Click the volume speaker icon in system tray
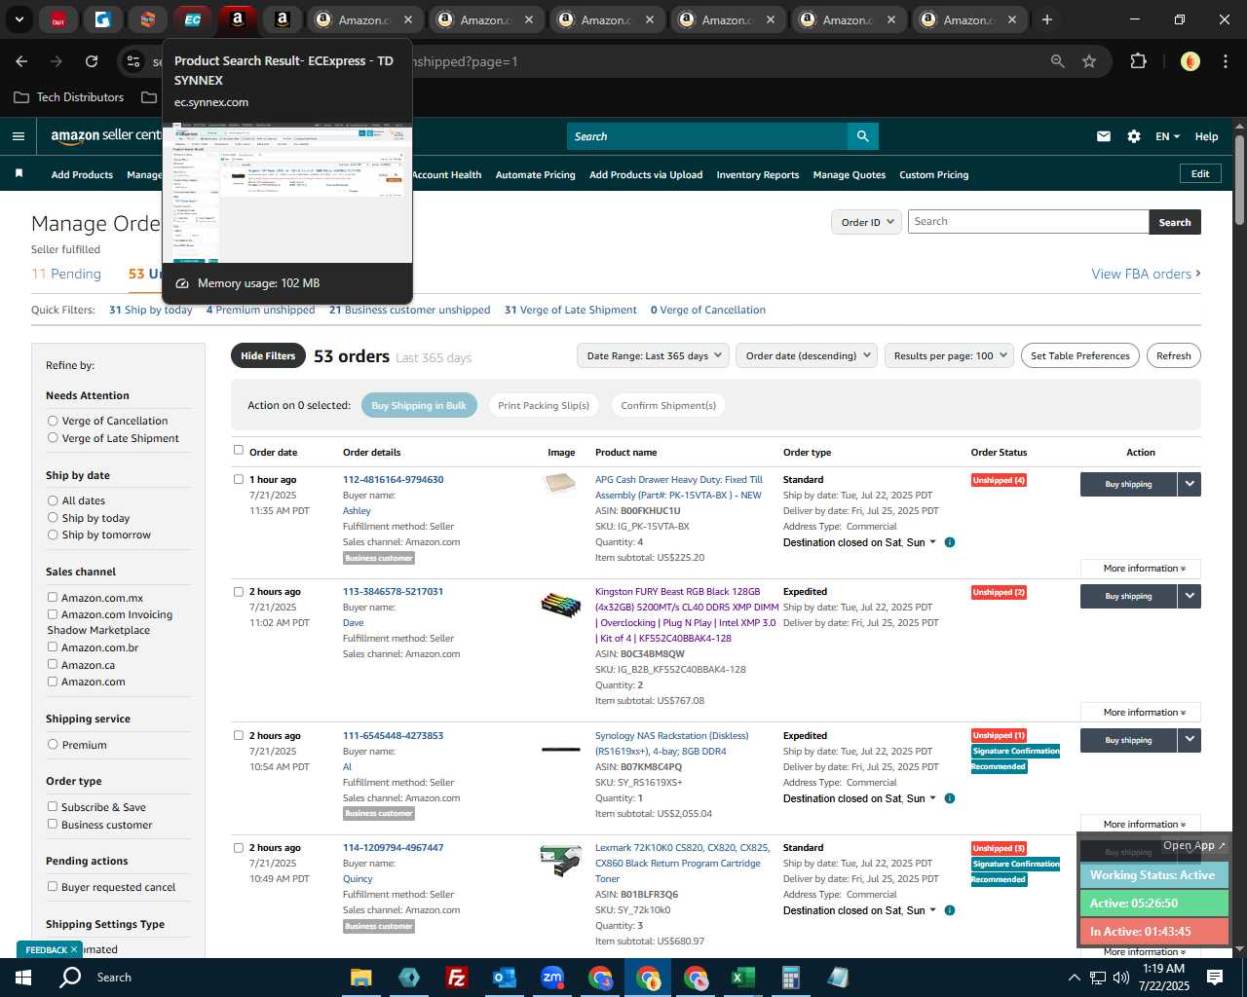Viewport: 1247px width, 997px height. (x=1121, y=978)
